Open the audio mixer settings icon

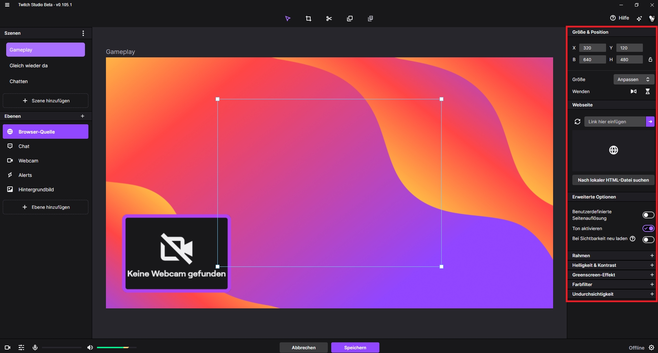click(x=21, y=348)
